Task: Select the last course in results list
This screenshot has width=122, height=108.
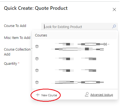Action: point(75,82)
